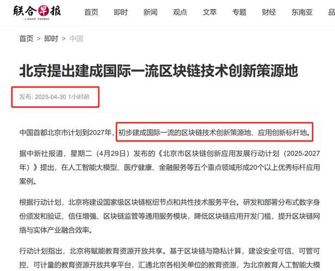Open the 新闻 section in navigation

(150, 12)
